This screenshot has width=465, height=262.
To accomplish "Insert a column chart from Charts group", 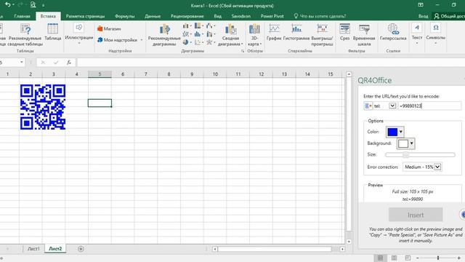I will pos(187,26).
